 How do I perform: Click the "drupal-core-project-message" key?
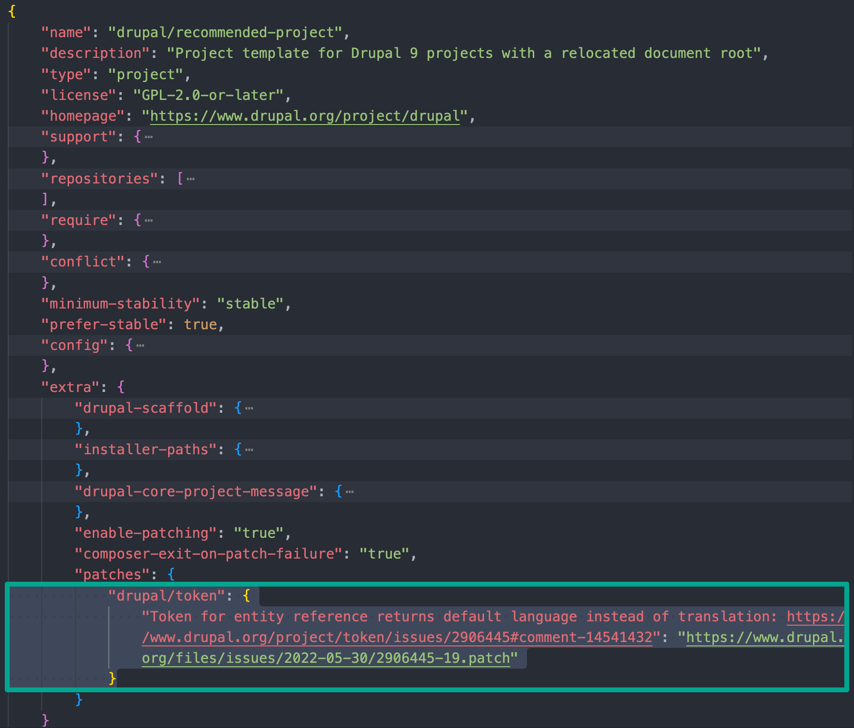pyautogui.click(x=196, y=492)
